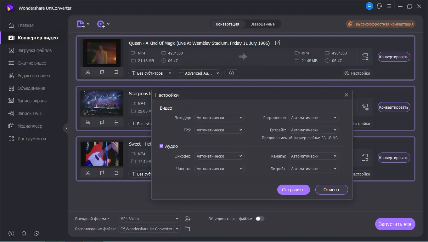This screenshot has height=242, width=428.
Task: Open the audio Энкодер dropdown
Action: coord(219,156)
